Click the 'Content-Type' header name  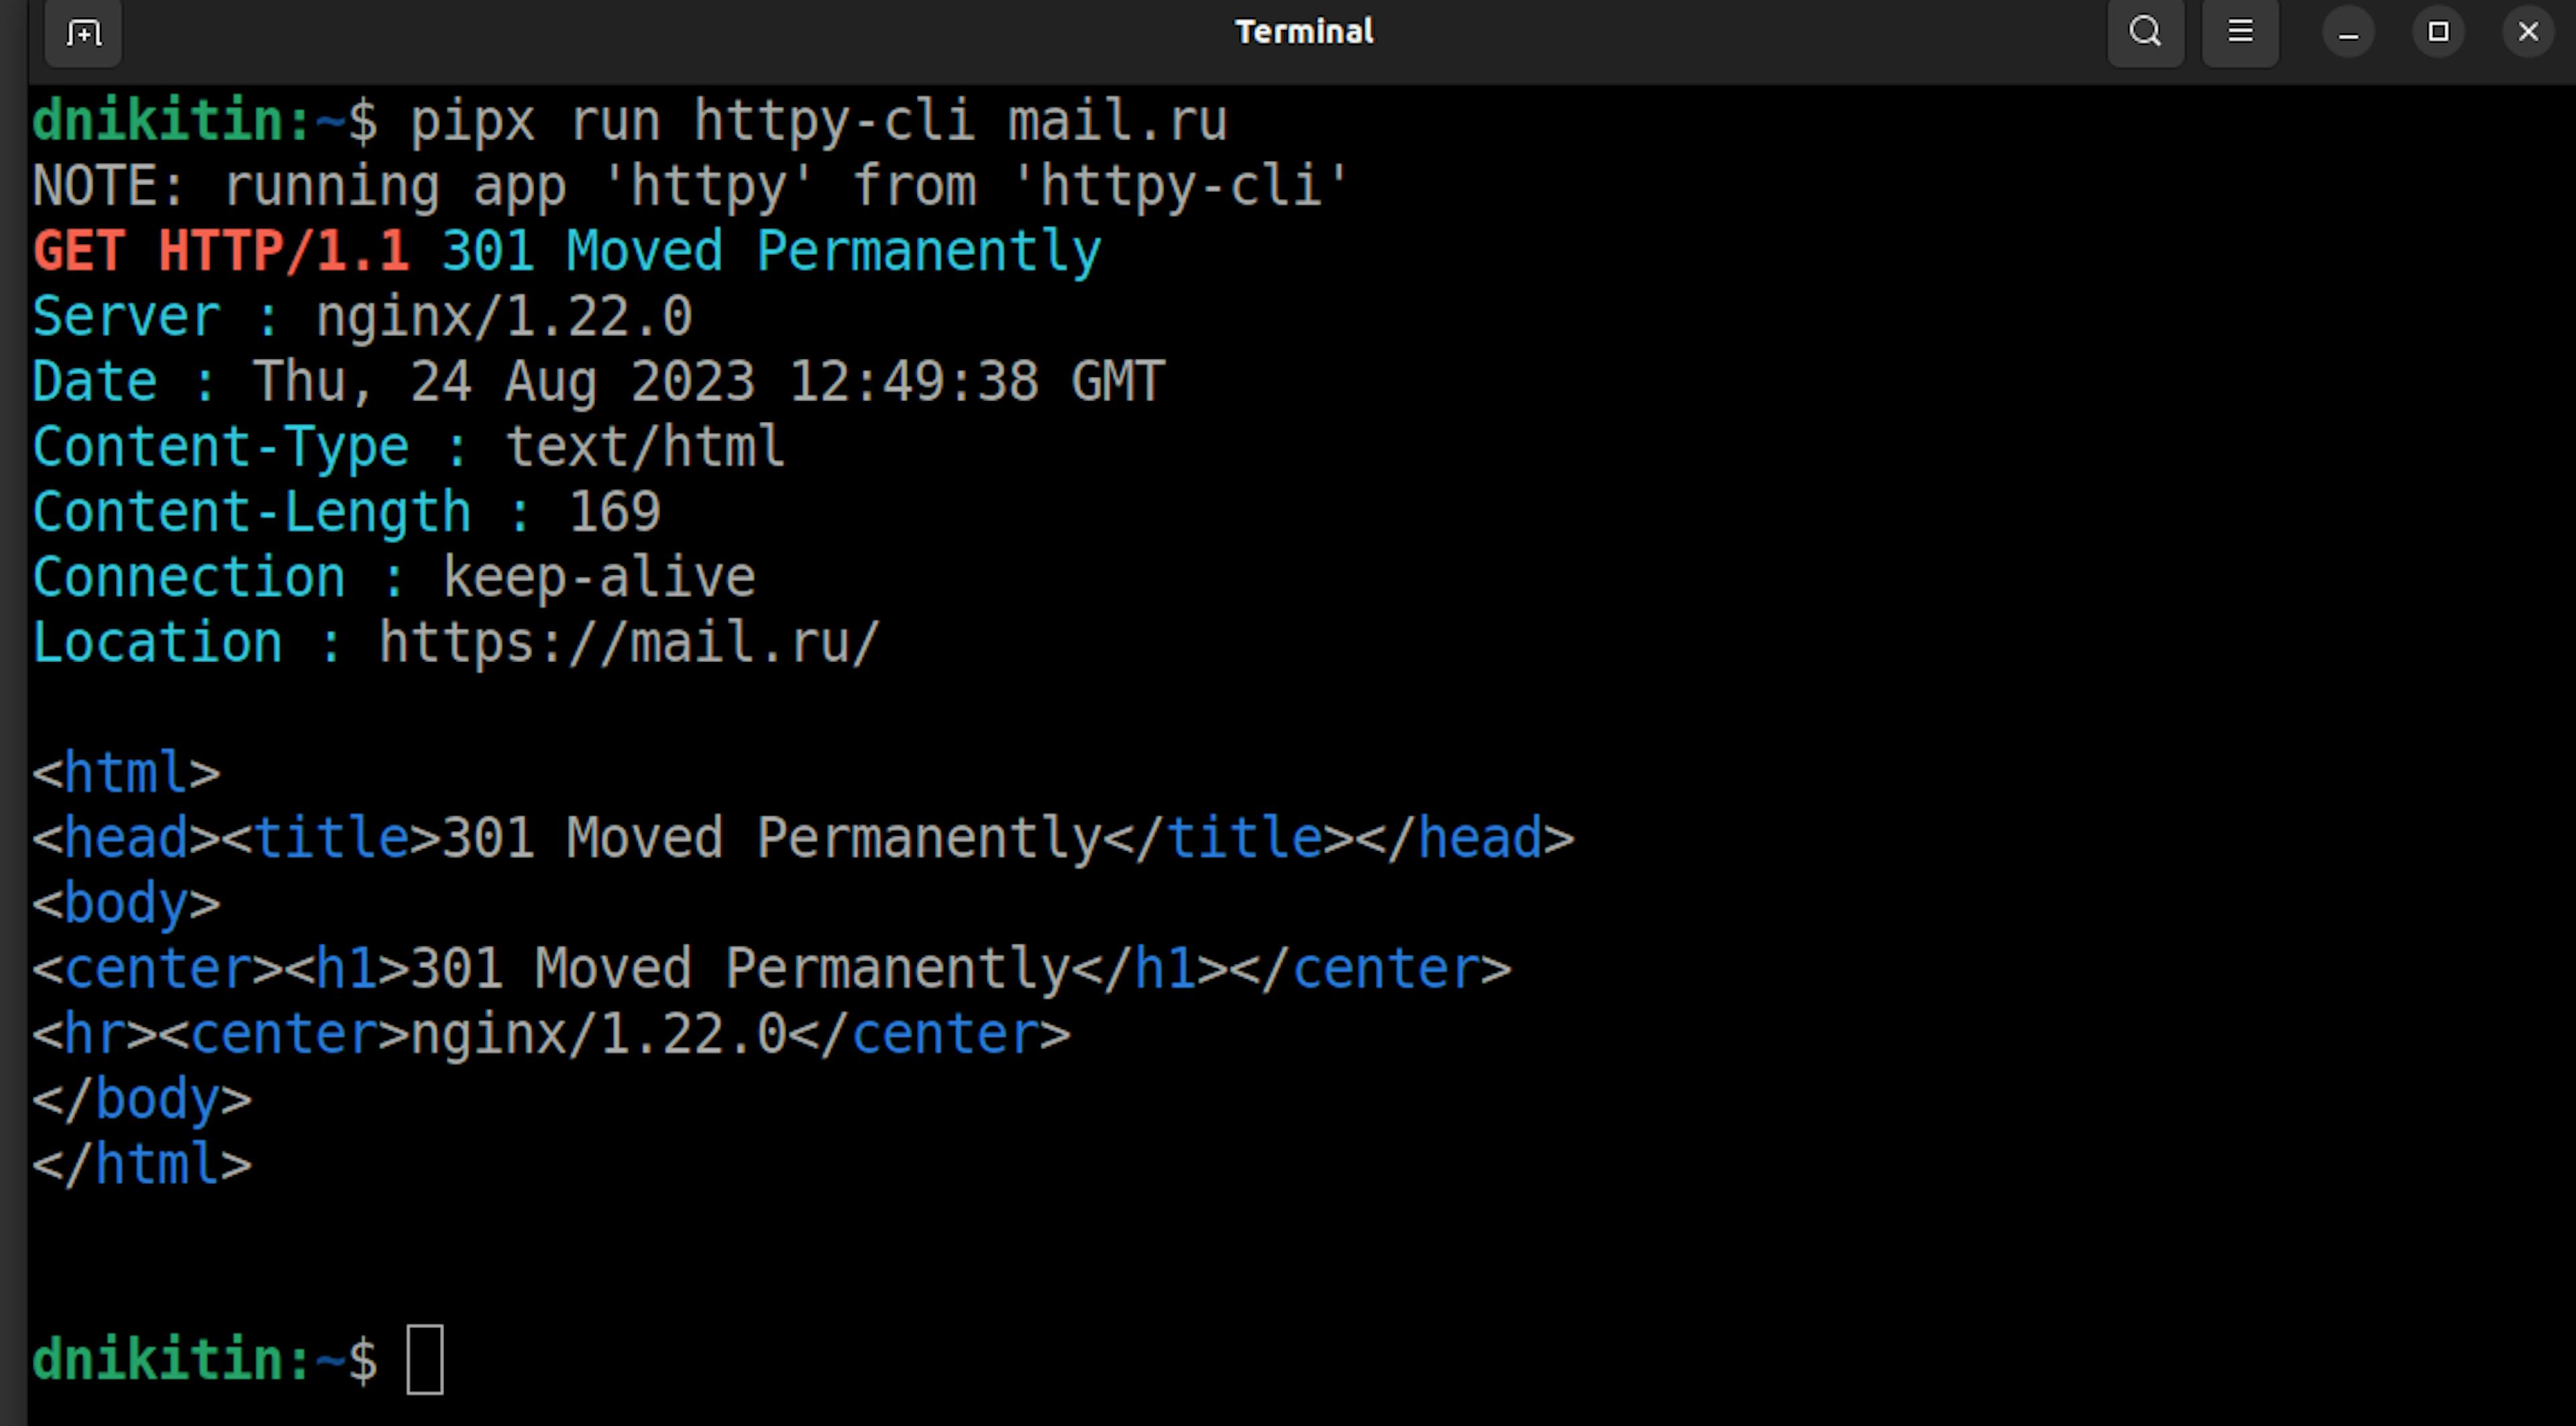click(x=221, y=447)
